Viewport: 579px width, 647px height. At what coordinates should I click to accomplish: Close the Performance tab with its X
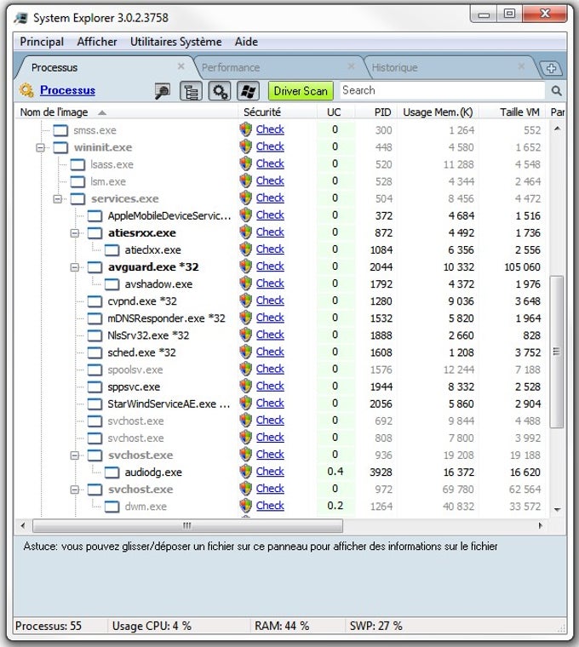point(351,66)
